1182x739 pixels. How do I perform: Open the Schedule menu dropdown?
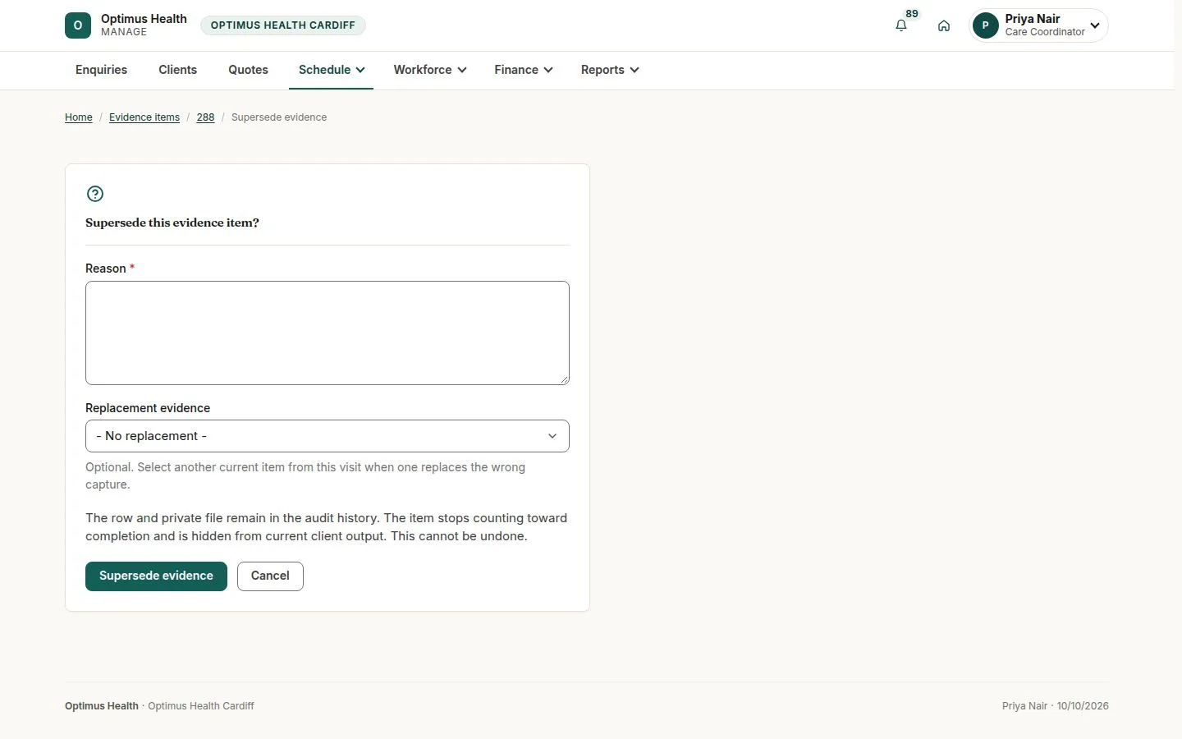332,70
